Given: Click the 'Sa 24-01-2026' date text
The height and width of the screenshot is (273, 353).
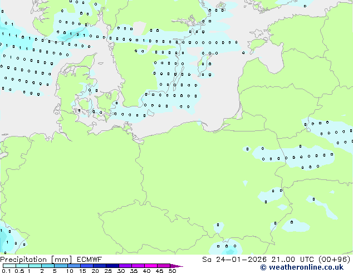Looking at the screenshot, I should coord(234,260).
